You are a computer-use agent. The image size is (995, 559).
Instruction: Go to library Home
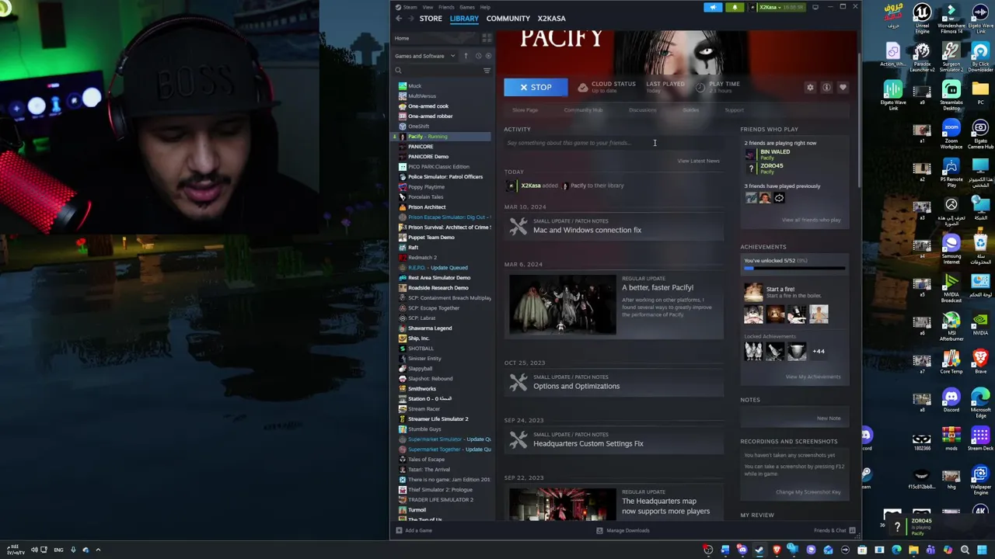point(402,38)
